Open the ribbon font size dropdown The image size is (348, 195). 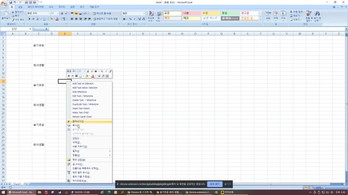pos(58,13)
